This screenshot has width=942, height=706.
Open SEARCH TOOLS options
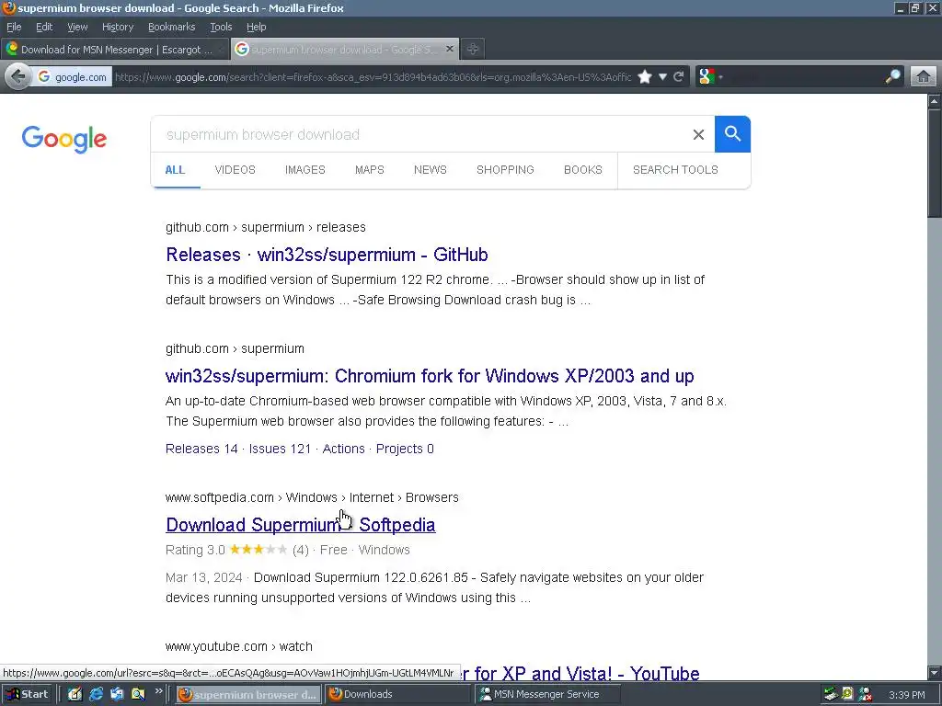click(x=675, y=170)
